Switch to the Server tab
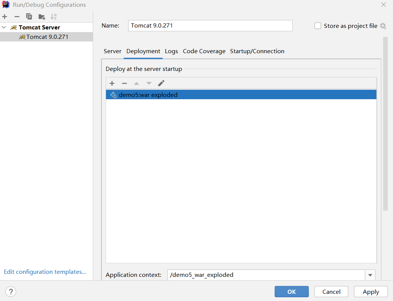The height and width of the screenshot is (301, 393). pyautogui.click(x=112, y=51)
